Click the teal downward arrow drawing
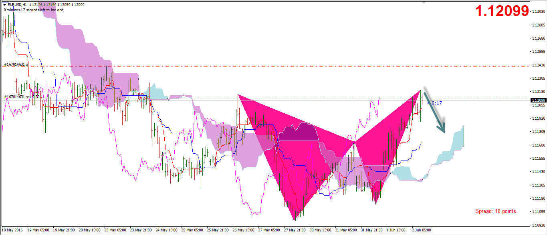Screen dimensions: 547x235 (x=434, y=111)
